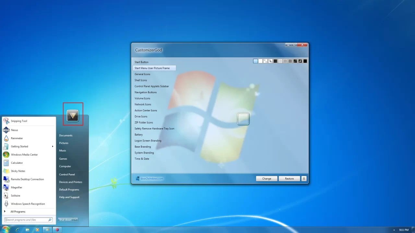The width and height of the screenshot is (415, 233).
Task: Start Windows Speech Recognition
Action: coord(29,204)
